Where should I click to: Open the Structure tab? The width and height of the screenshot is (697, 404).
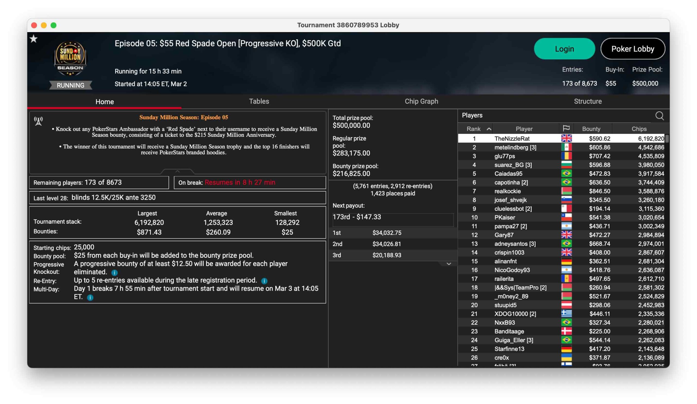588,101
